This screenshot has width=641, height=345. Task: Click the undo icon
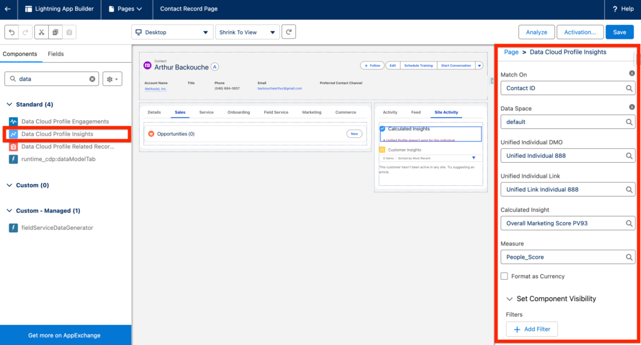13,33
